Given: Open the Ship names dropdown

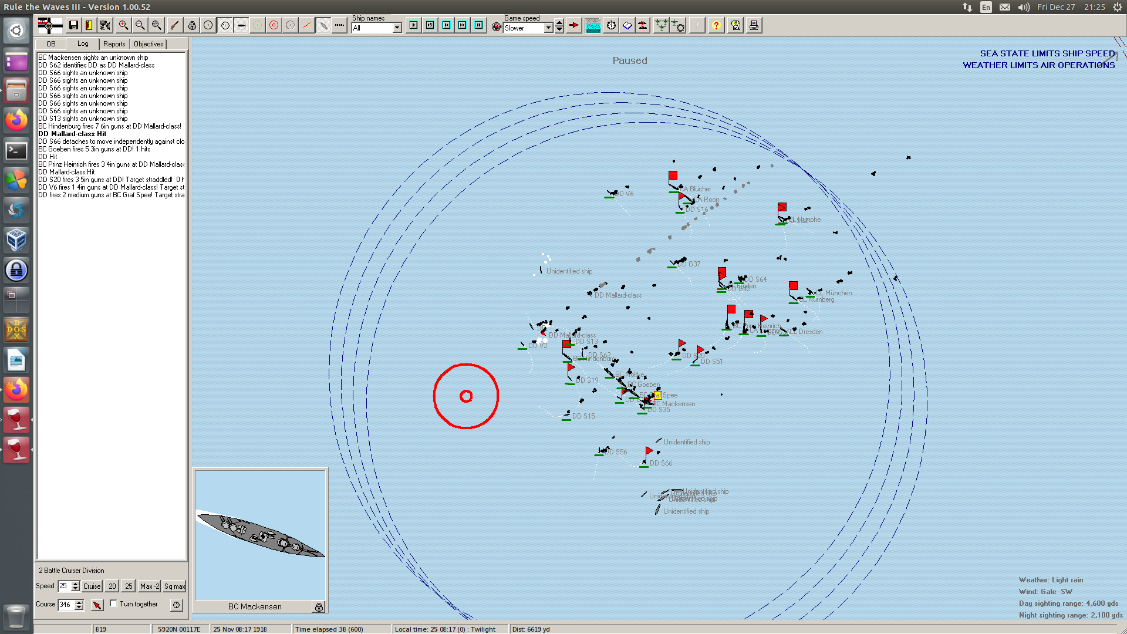Looking at the screenshot, I should [397, 28].
